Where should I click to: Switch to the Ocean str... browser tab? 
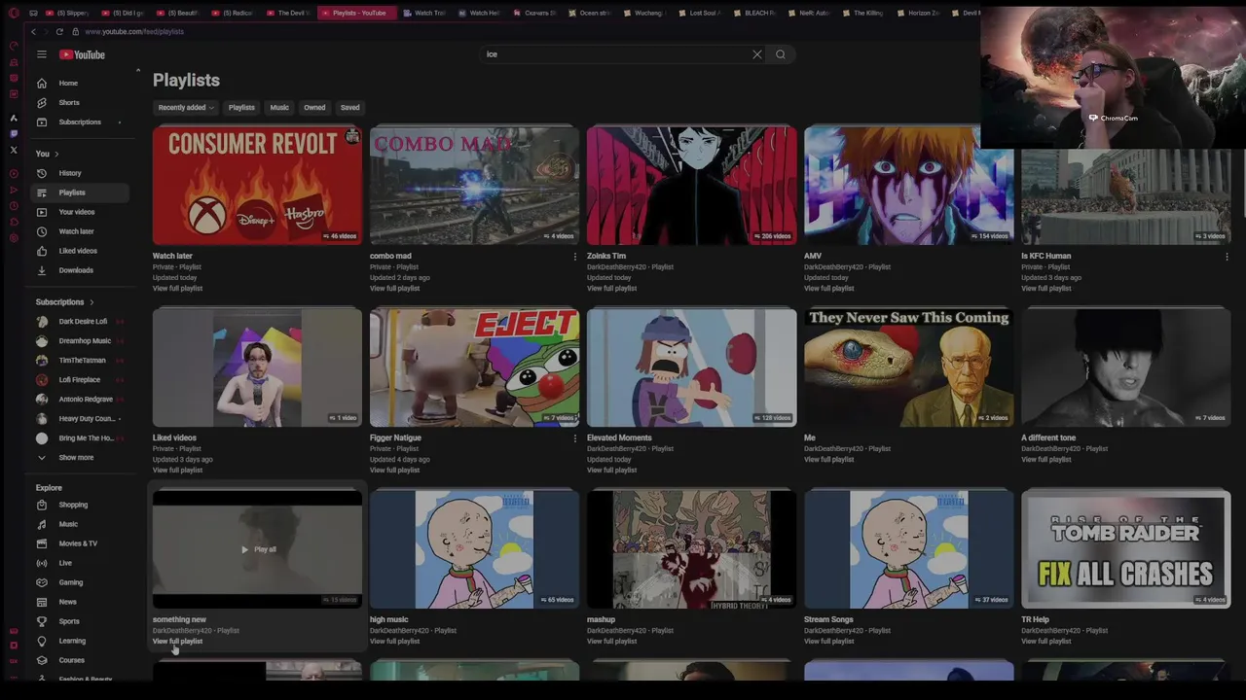point(590,14)
